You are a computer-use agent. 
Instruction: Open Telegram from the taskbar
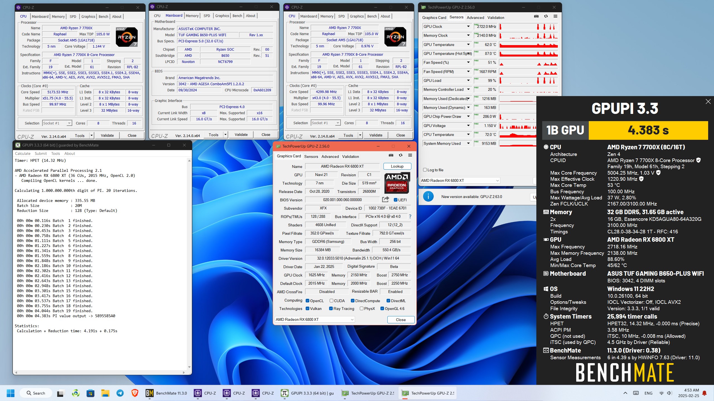[x=120, y=393]
